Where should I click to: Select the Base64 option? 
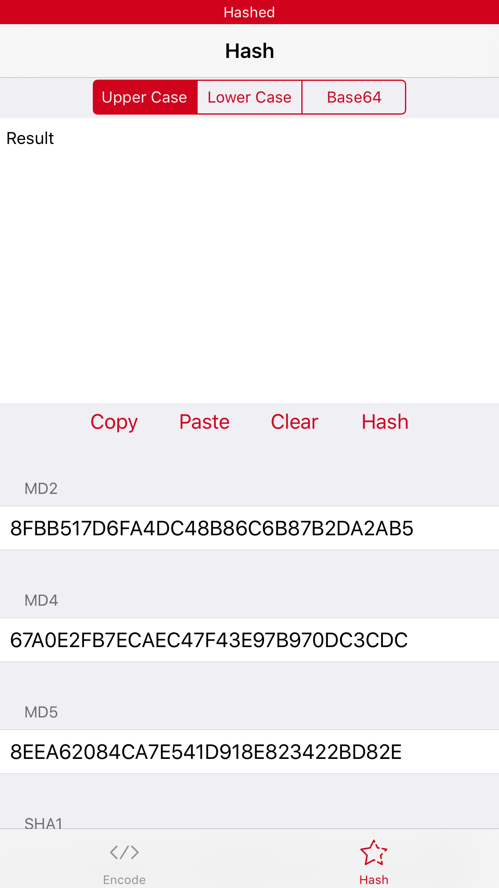tap(354, 97)
